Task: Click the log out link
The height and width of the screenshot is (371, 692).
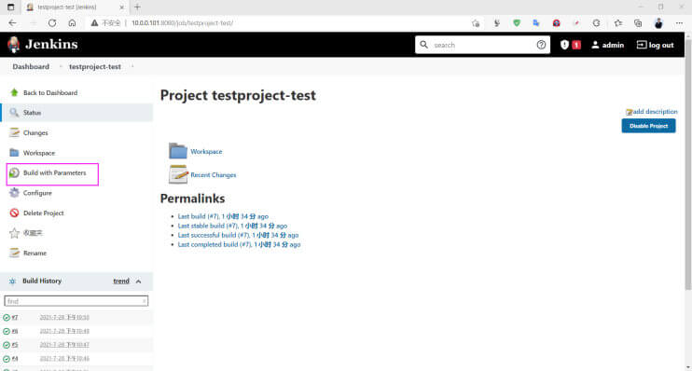Action: (655, 45)
